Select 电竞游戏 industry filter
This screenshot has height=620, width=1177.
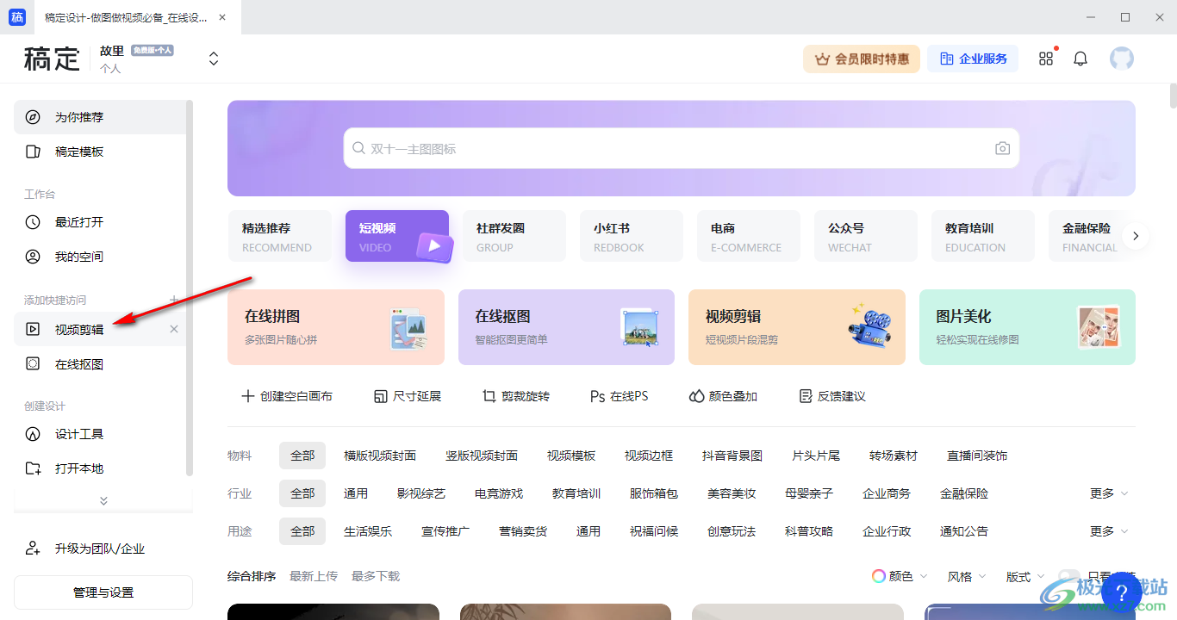499,493
